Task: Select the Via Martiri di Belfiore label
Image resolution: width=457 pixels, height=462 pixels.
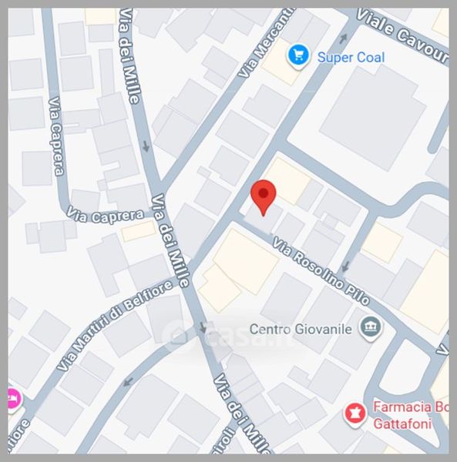Action: click(x=114, y=326)
